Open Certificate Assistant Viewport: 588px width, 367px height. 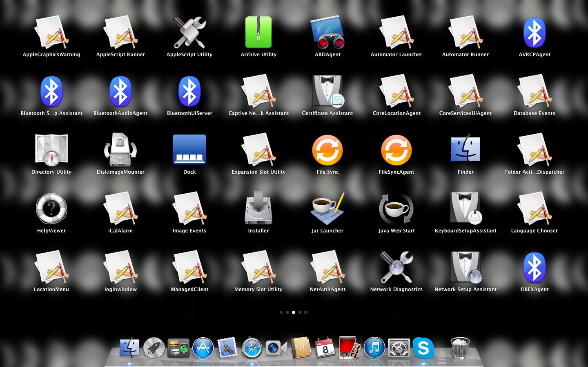tap(327, 91)
